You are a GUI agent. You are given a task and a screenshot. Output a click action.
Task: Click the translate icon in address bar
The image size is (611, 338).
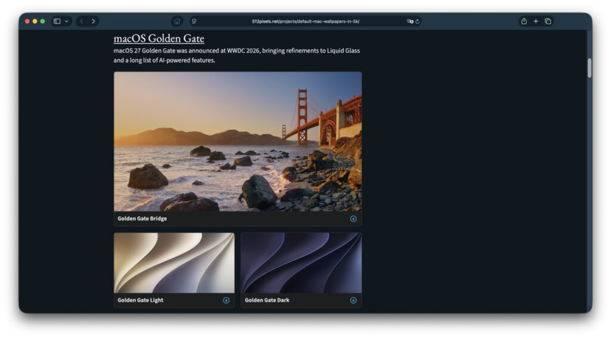coord(409,21)
